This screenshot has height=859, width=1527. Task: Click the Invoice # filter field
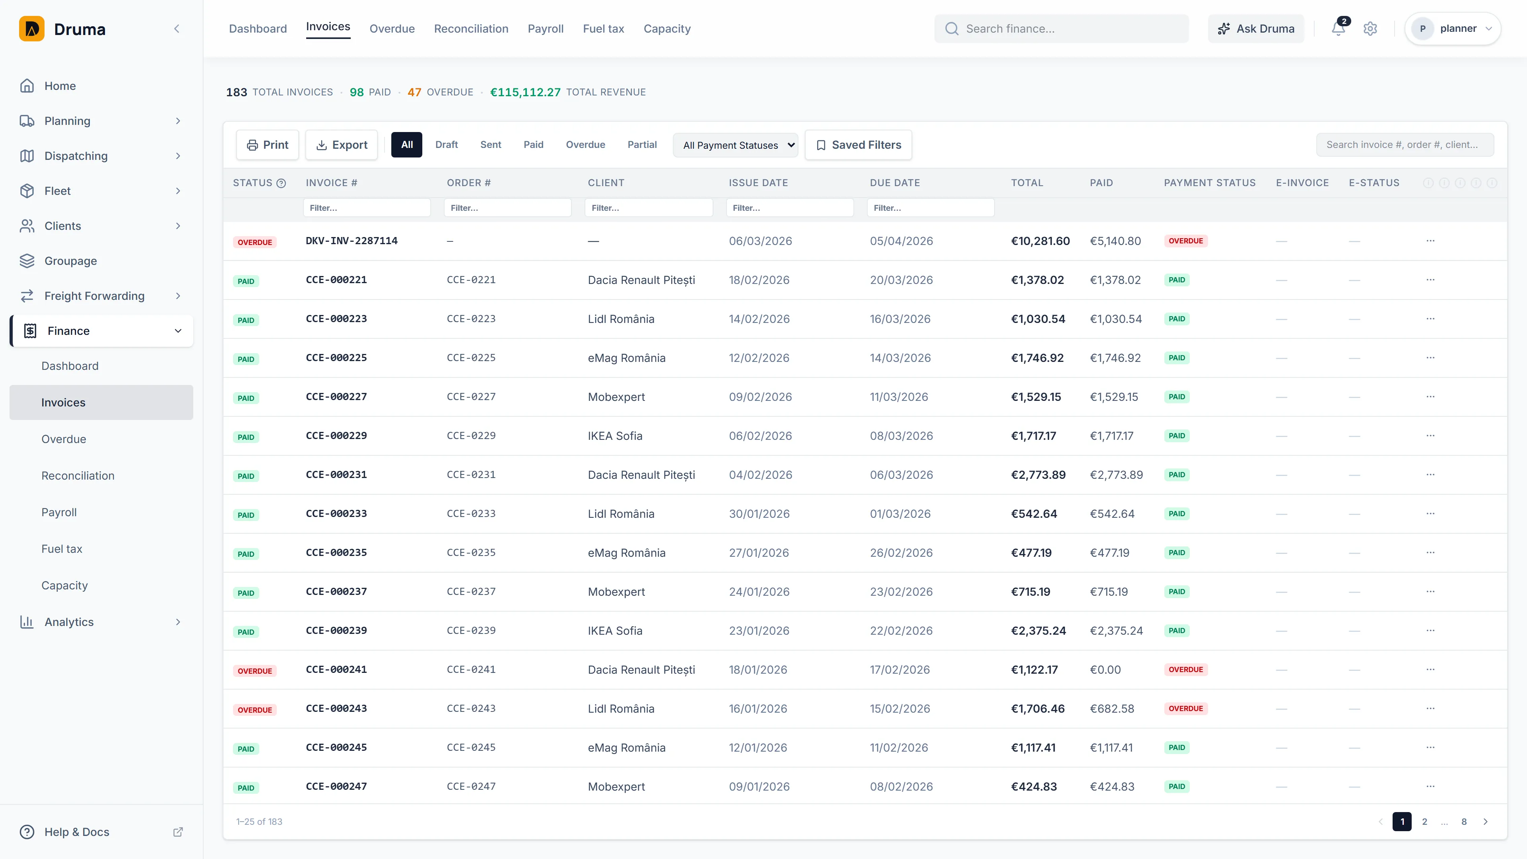(366, 208)
